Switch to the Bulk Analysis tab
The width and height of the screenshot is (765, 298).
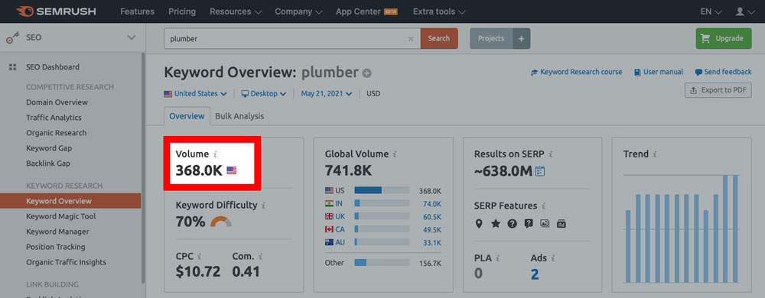pos(239,116)
